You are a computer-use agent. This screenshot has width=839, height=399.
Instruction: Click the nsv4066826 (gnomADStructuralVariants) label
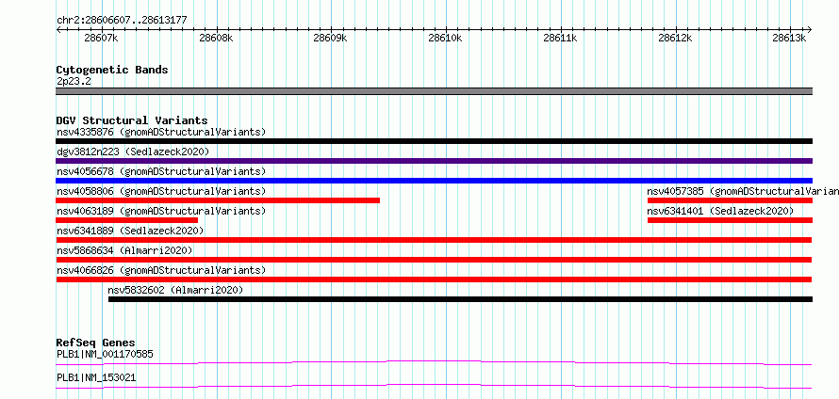coord(161,270)
